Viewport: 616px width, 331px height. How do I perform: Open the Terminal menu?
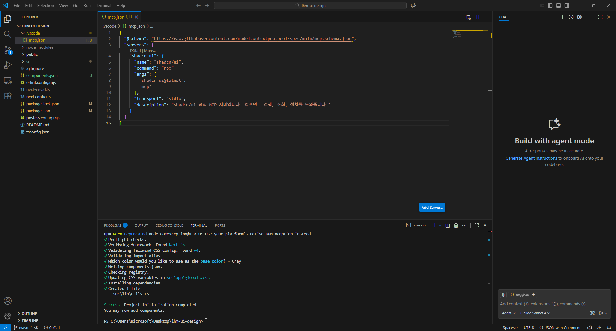(103, 5)
